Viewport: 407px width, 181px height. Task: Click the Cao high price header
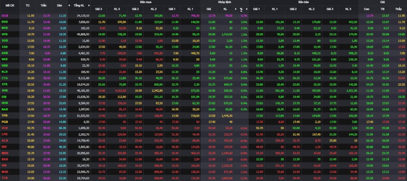366,9
